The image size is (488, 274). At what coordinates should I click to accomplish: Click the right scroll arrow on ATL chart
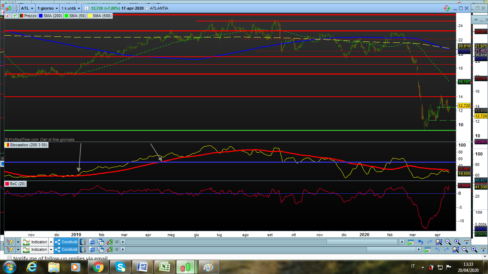pyautogui.click(x=402, y=242)
